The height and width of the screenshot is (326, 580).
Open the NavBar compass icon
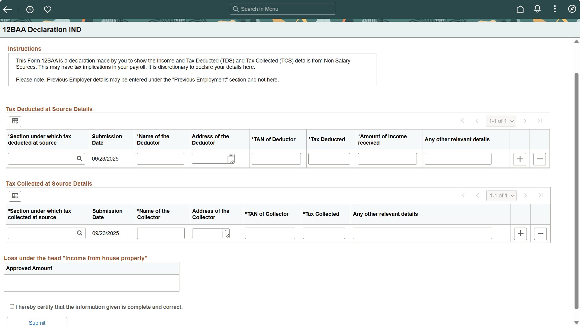click(x=572, y=9)
